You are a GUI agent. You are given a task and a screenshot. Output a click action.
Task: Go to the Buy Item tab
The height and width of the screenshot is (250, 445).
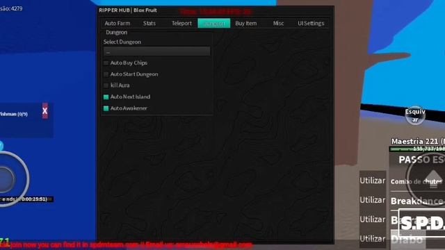[x=246, y=23]
